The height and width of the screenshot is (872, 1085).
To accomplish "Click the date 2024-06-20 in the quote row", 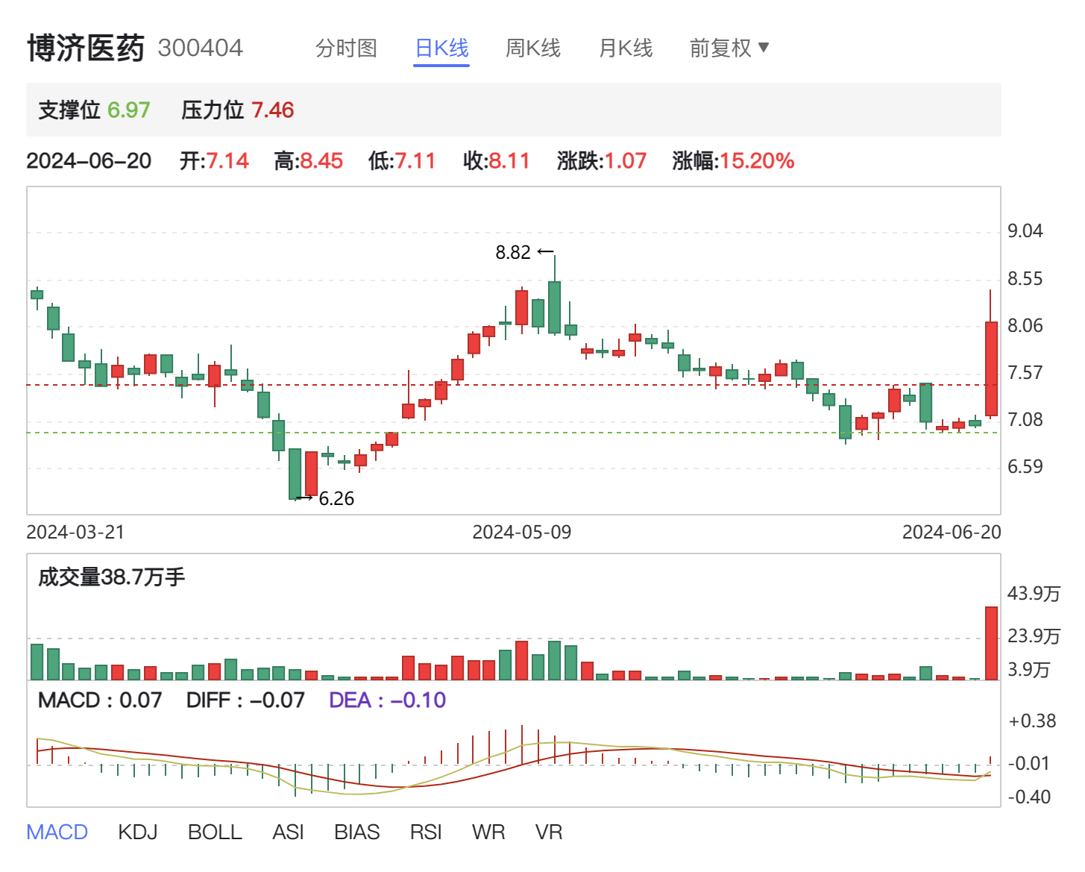I will [x=89, y=161].
